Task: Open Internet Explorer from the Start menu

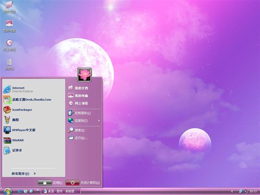Action: [x=18, y=89]
